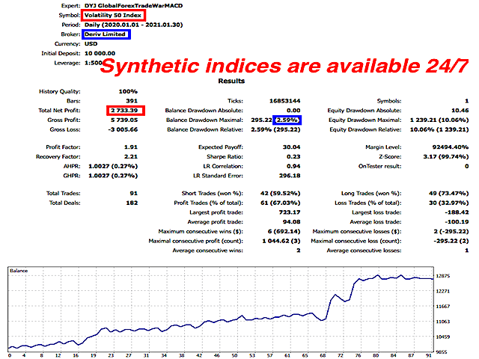Click the Sharpe Ratio value 0.23
479x359 pixels.
pyautogui.click(x=293, y=156)
